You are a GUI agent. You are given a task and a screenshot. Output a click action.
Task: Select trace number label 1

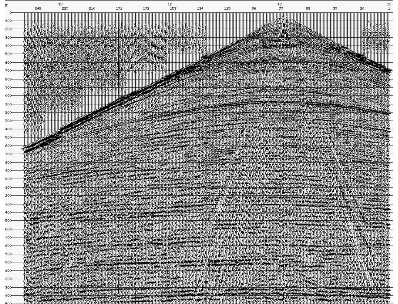click(x=389, y=8)
